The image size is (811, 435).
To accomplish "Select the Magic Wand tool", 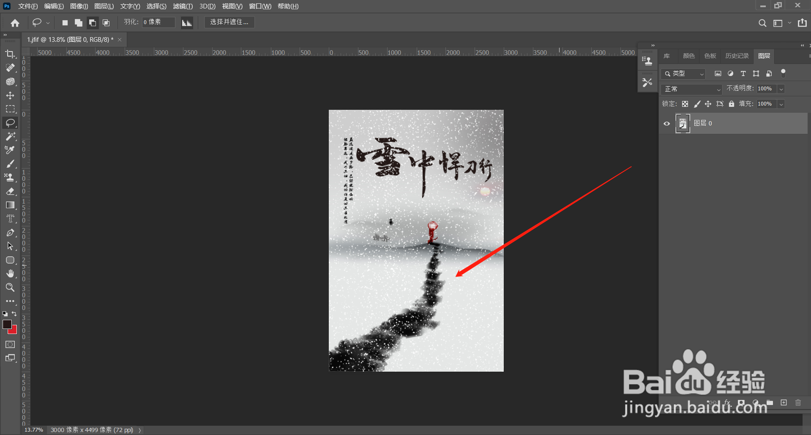I will point(10,136).
